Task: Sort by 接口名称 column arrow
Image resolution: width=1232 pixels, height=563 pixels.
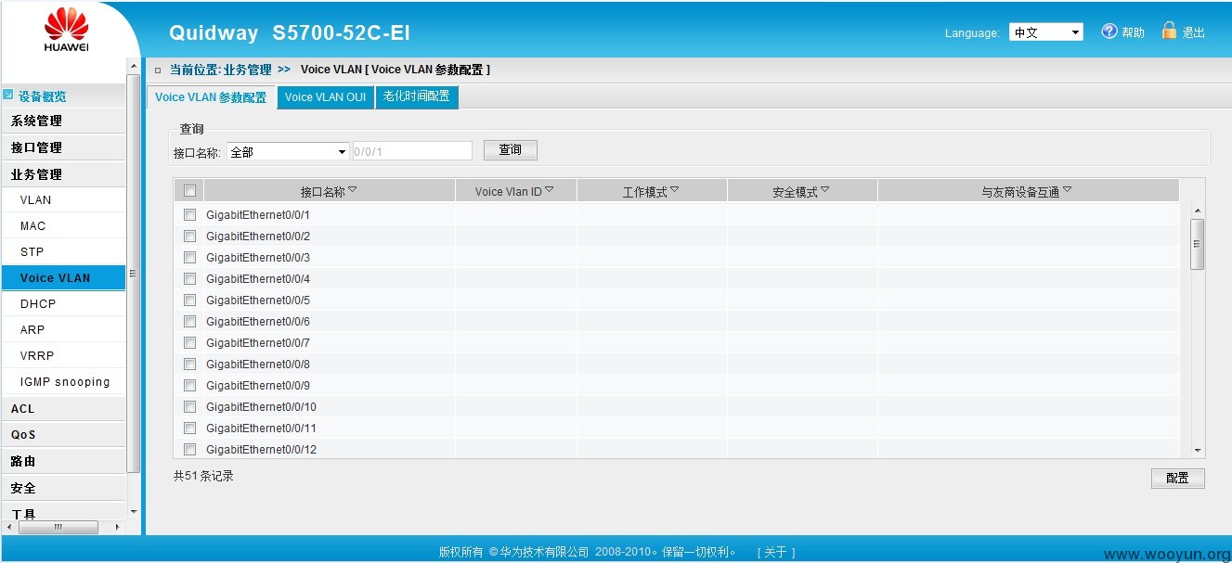Action: point(352,190)
